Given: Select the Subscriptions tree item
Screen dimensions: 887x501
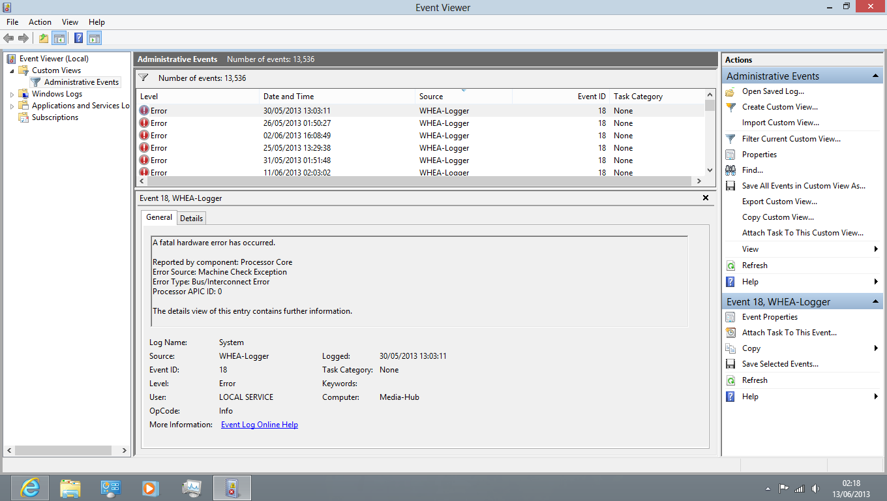Looking at the screenshot, I should [54, 117].
